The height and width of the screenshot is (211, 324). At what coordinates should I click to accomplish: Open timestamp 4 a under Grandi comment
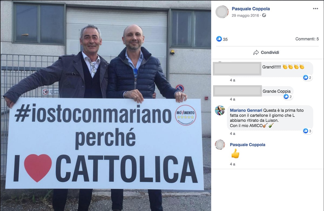pyautogui.click(x=232, y=80)
